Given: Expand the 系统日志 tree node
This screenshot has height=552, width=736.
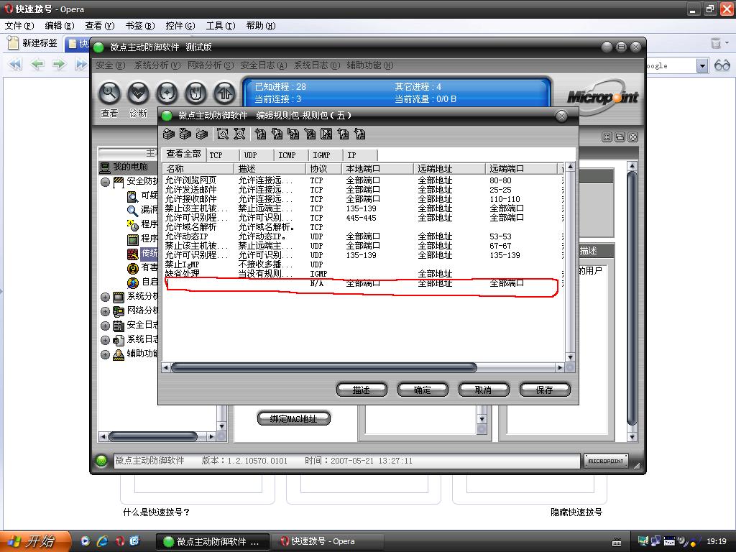Looking at the screenshot, I should (x=105, y=340).
